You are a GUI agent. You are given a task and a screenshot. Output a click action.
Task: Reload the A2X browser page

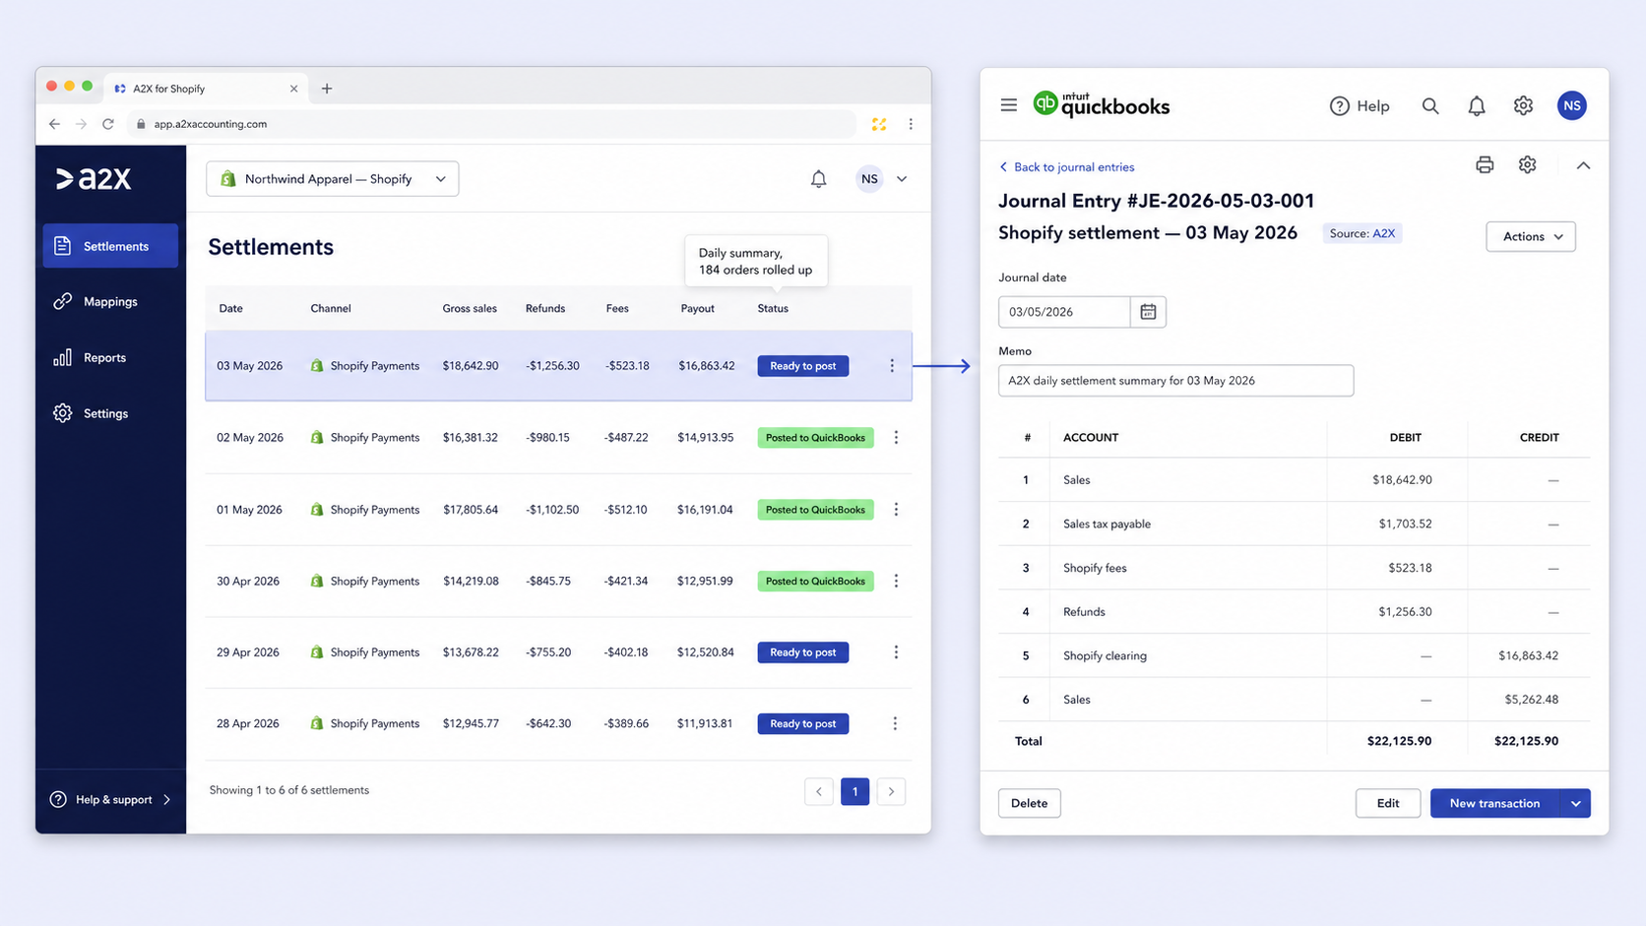(108, 124)
